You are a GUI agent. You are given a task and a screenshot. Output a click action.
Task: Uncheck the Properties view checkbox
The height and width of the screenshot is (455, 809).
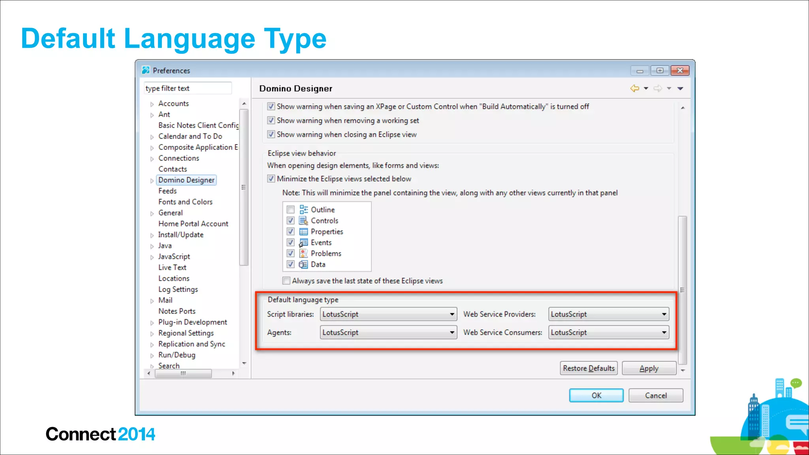coord(291,231)
